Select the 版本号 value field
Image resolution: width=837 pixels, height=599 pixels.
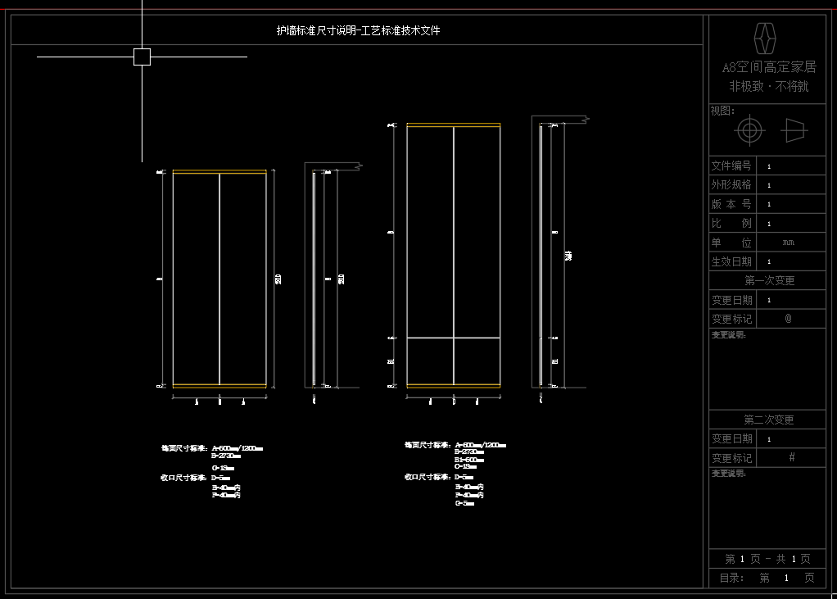tap(791, 205)
